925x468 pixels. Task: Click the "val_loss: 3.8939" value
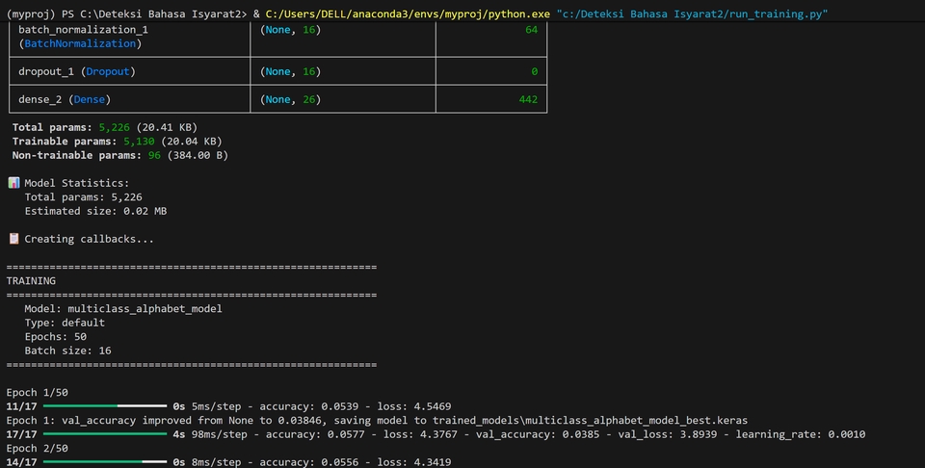tap(668, 434)
